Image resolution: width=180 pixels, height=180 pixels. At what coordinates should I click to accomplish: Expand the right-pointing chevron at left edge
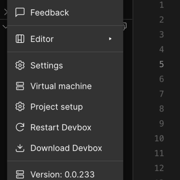[x=6, y=12]
